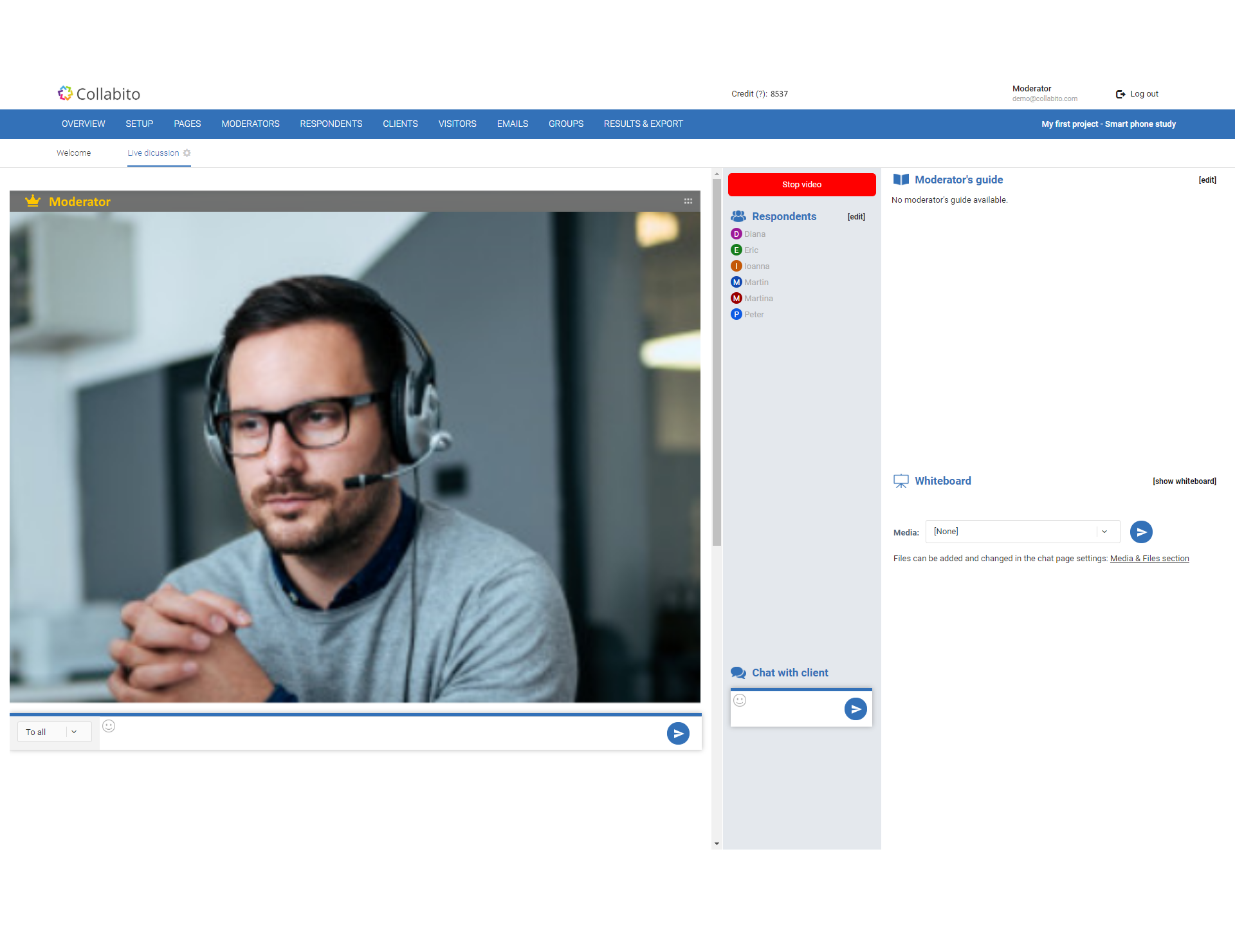Open emoji picker in client chat
Screen dimensions: 1235x930
point(740,700)
